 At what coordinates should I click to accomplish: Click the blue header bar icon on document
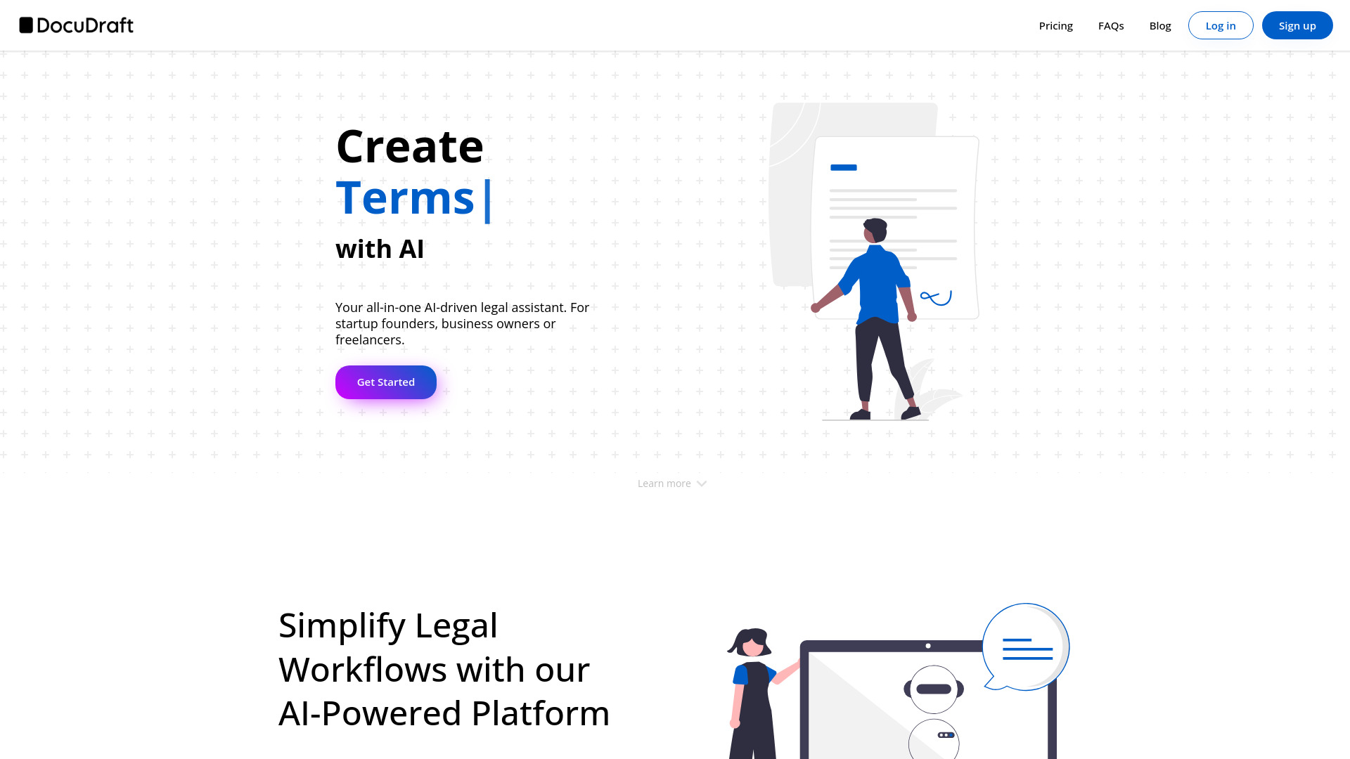(x=843, y=167)
